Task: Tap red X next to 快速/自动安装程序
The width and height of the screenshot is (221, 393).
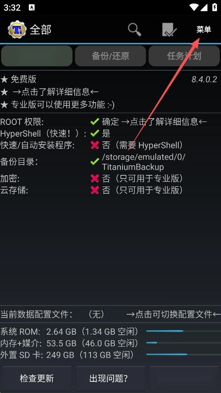Action: (x=95, y=145)
